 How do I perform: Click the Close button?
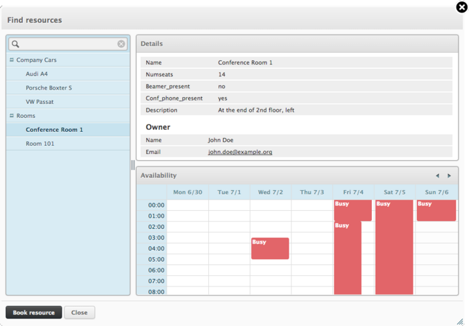click(x=80, y=313)
